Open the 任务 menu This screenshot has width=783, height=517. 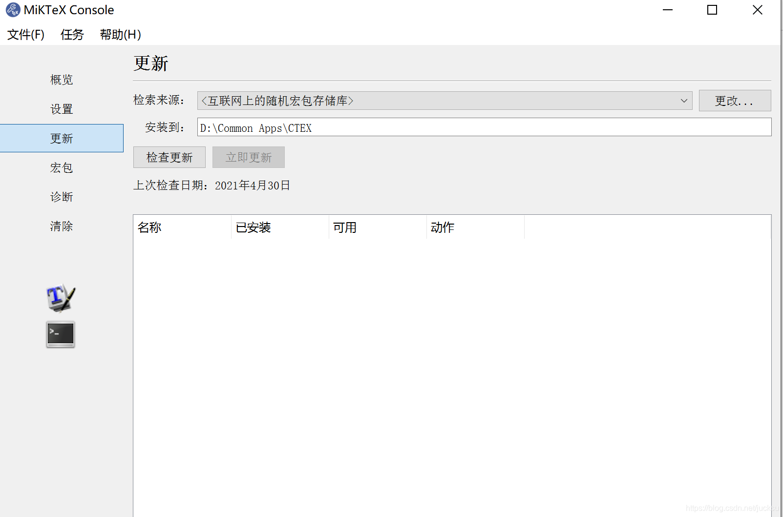pyautogui.click(x=72, y=35)
